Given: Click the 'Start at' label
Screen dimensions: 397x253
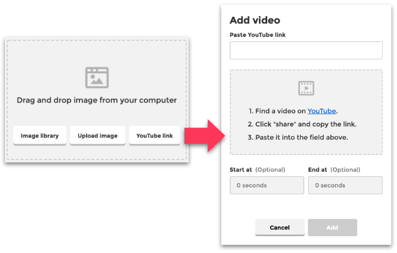Looking at the screenshot, I should point(241,170).
